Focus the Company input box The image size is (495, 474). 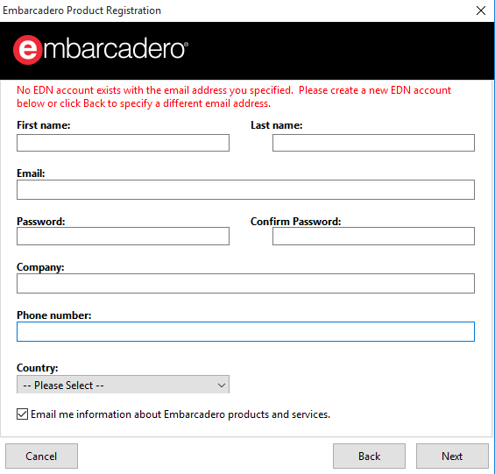tap(245, 283)
